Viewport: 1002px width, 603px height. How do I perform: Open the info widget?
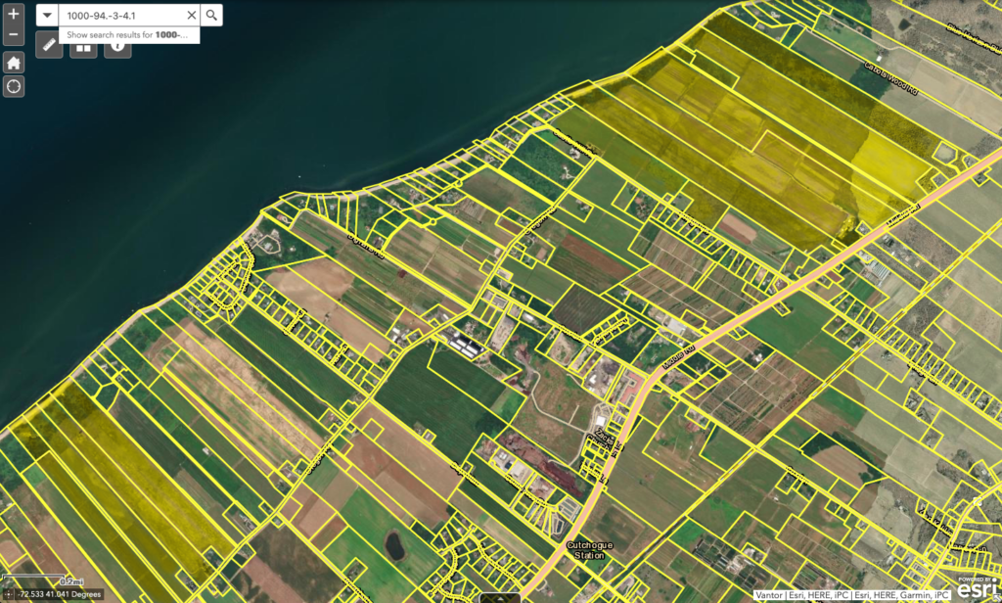pyautogui.click(x=117, y=44)
